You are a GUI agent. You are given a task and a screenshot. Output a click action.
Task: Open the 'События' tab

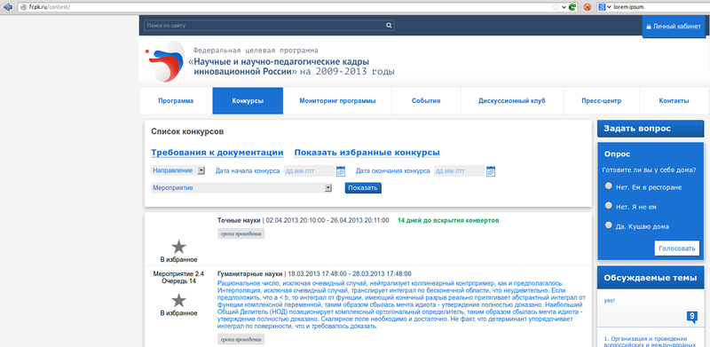(x=426, y=101)
